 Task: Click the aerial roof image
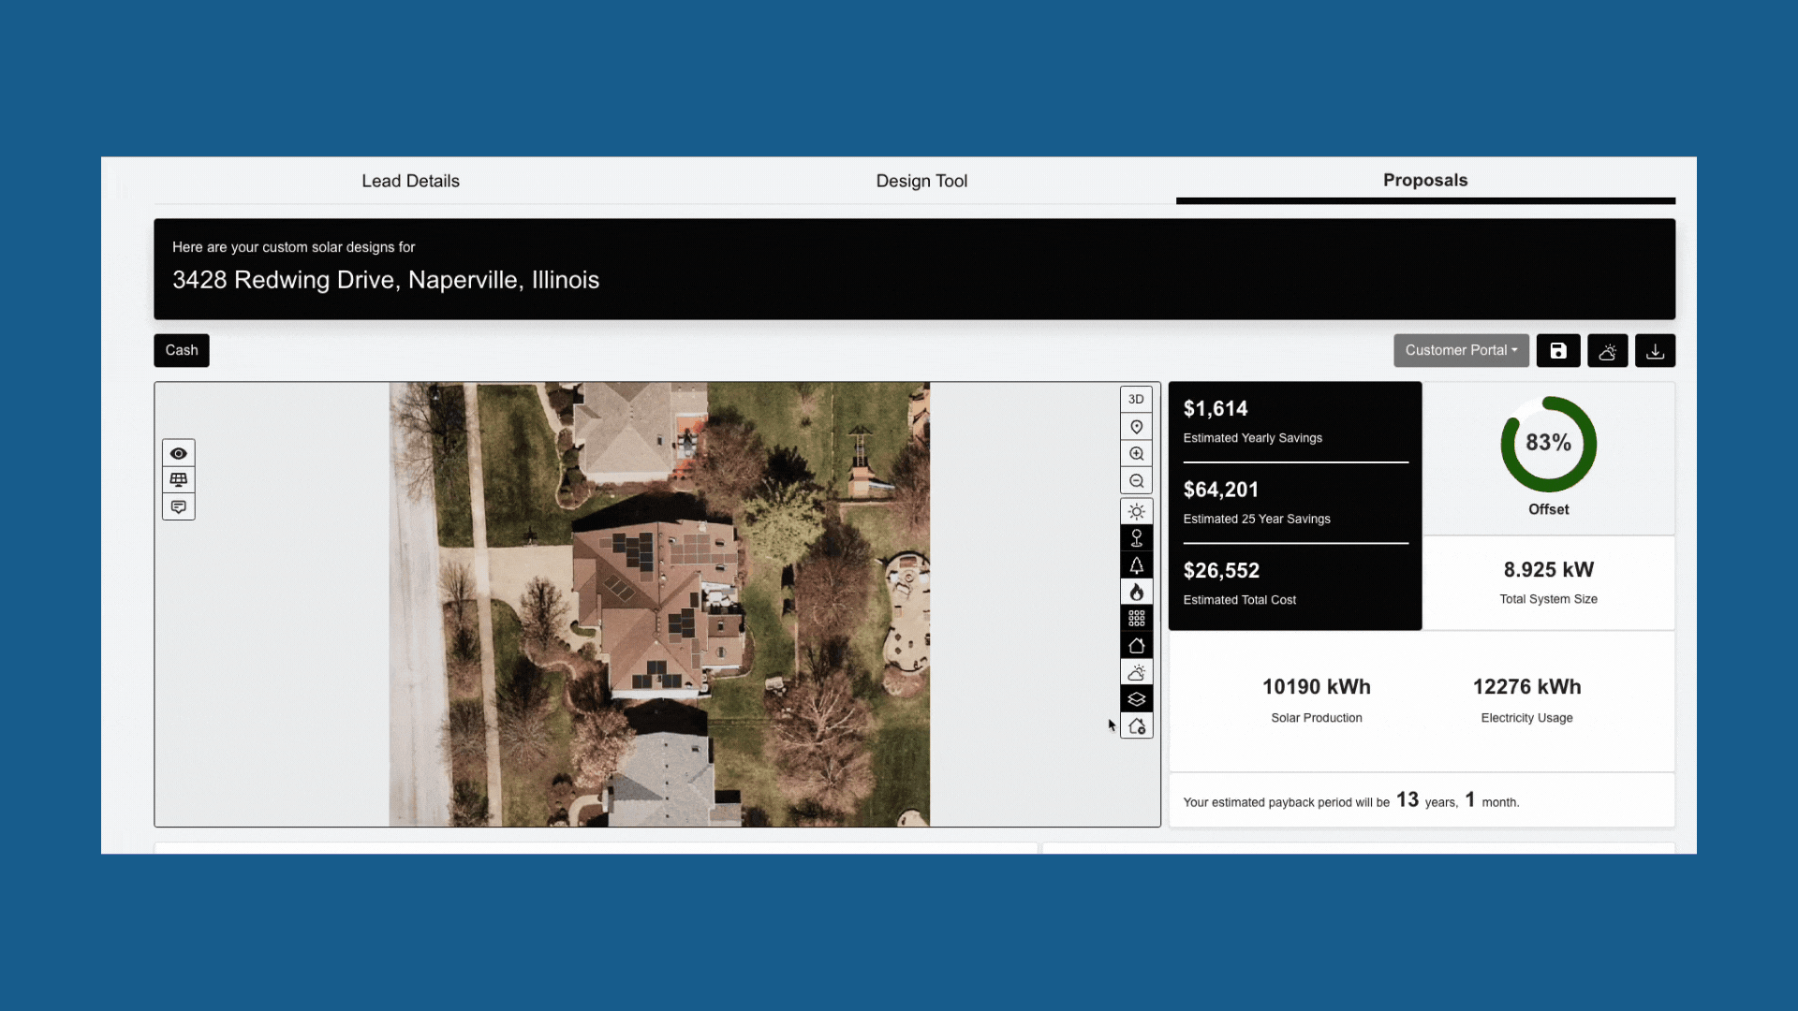pos(659,604)
